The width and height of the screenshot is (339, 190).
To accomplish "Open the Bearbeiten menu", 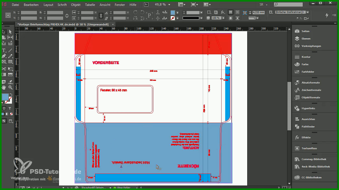I will tap(31, 5).
